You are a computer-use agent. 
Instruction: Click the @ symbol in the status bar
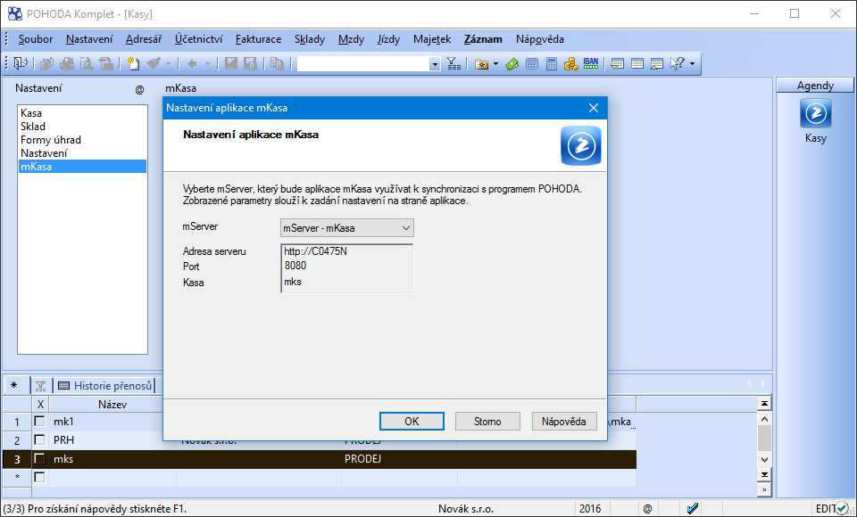[648, 509]
